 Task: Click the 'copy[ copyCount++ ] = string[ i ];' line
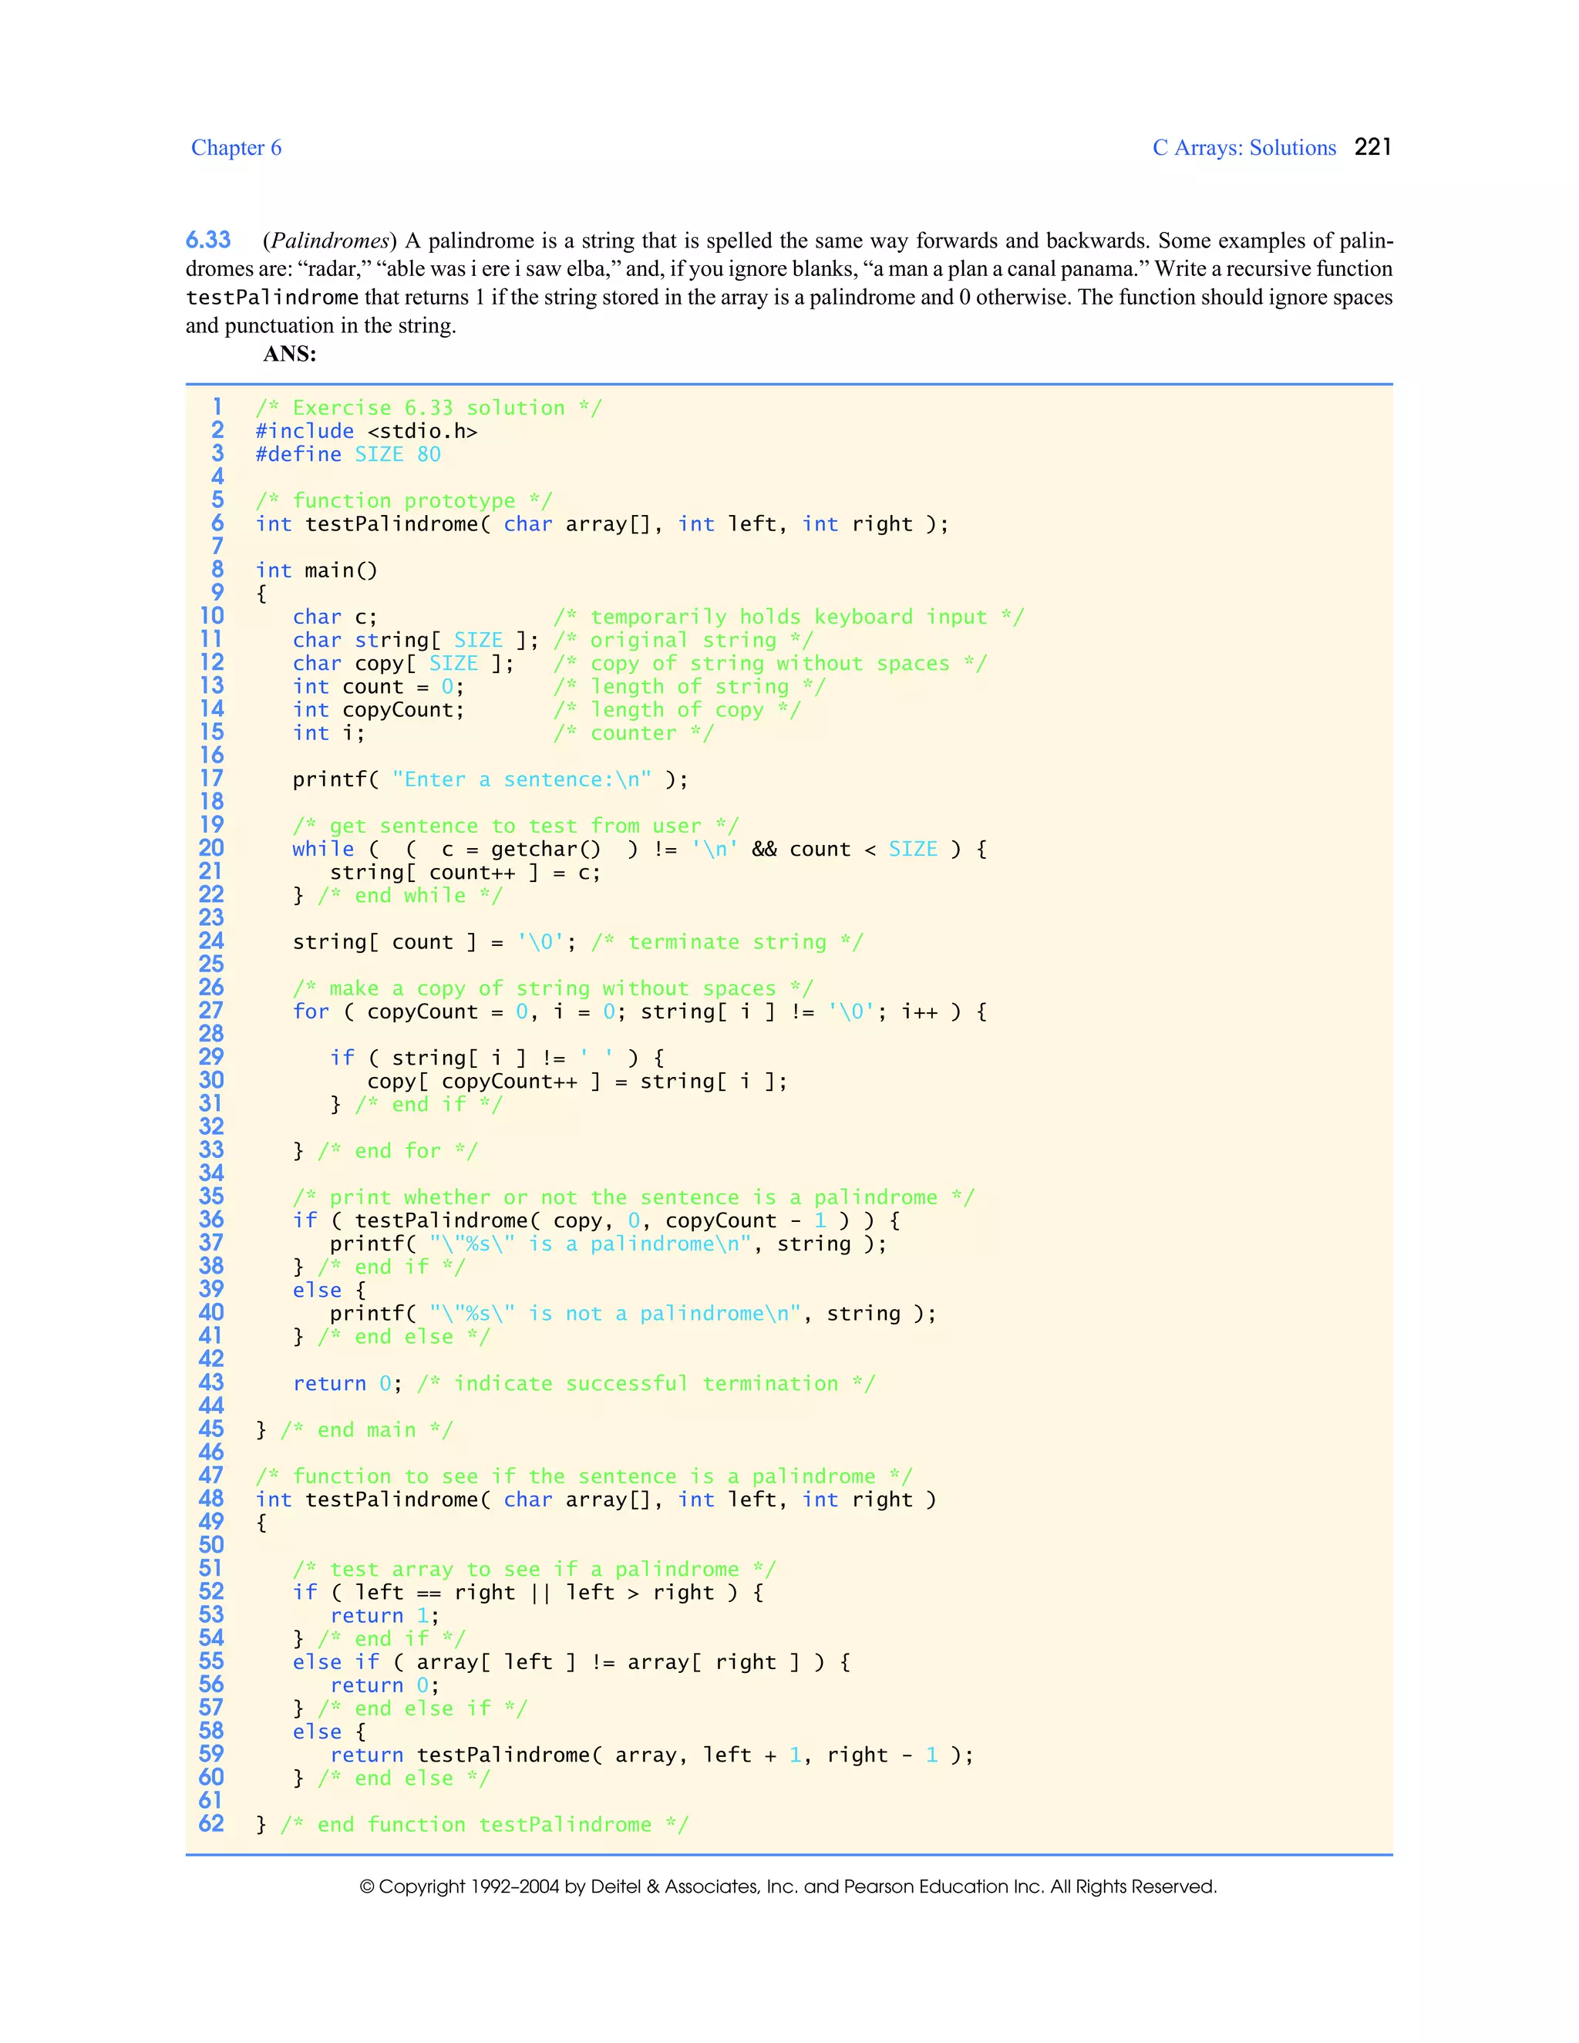(577, 1082)
